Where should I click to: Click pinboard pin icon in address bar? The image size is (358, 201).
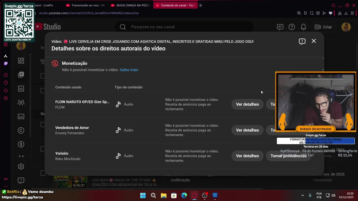click(305, 13)
